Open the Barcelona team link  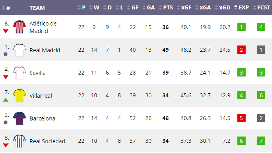[43, 118]
